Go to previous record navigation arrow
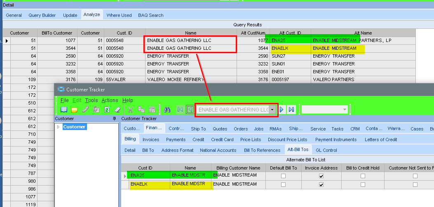This screenshot has height=207, width=434. pyautogui.click(x=190, y=110)
